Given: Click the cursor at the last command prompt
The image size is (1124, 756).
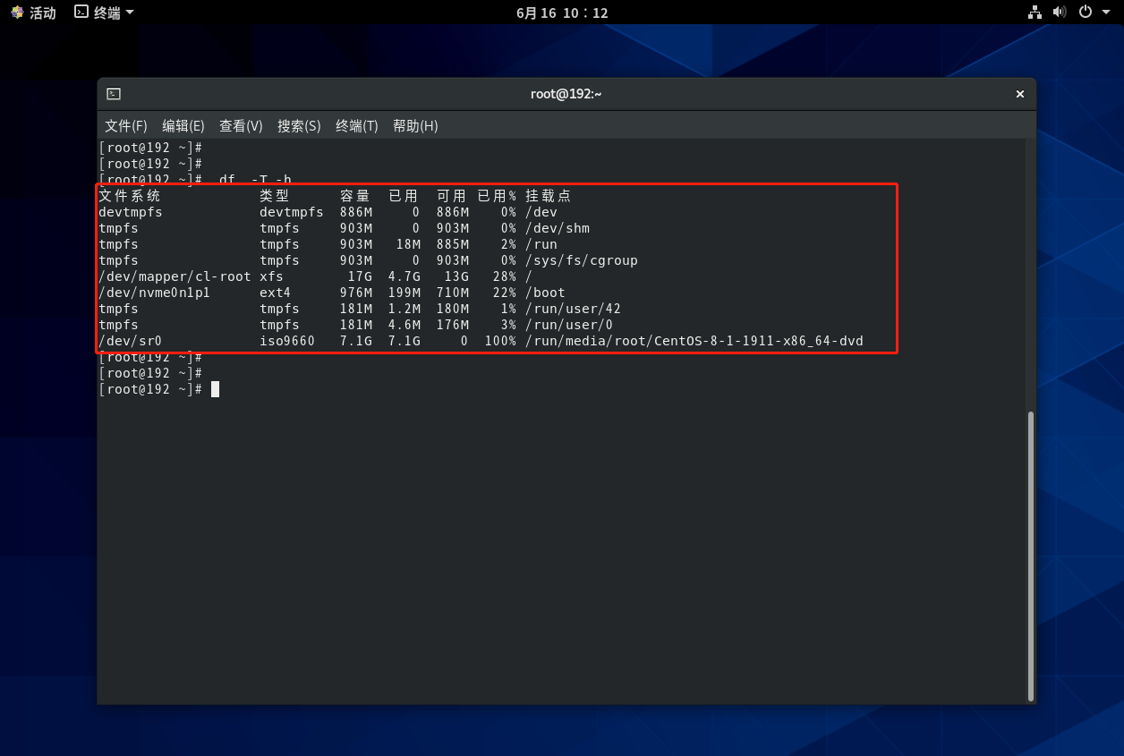Looking at the screenshot, I should pos(215,389).
